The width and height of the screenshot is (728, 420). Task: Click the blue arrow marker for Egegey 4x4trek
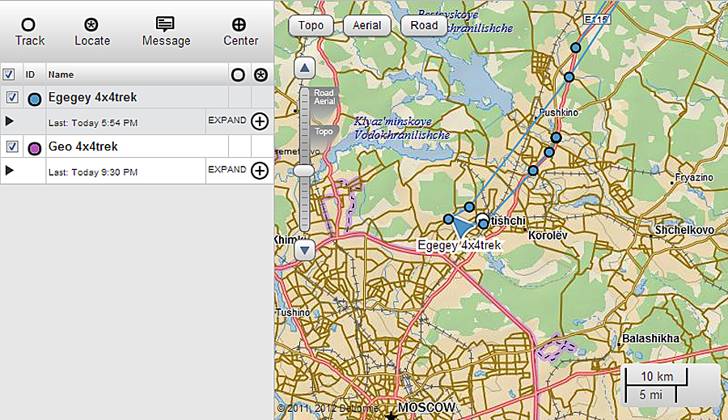[x=461, y=227]
